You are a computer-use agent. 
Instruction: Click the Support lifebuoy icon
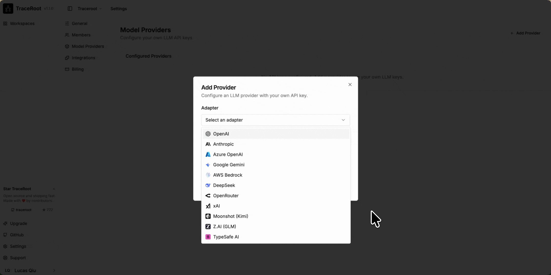5,258
